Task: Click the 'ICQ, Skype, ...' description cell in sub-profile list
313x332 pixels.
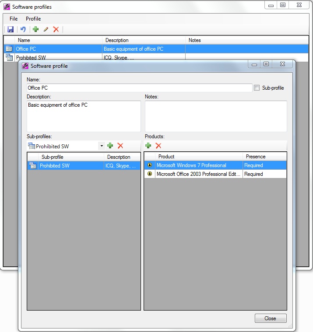Action: (122, 166)
